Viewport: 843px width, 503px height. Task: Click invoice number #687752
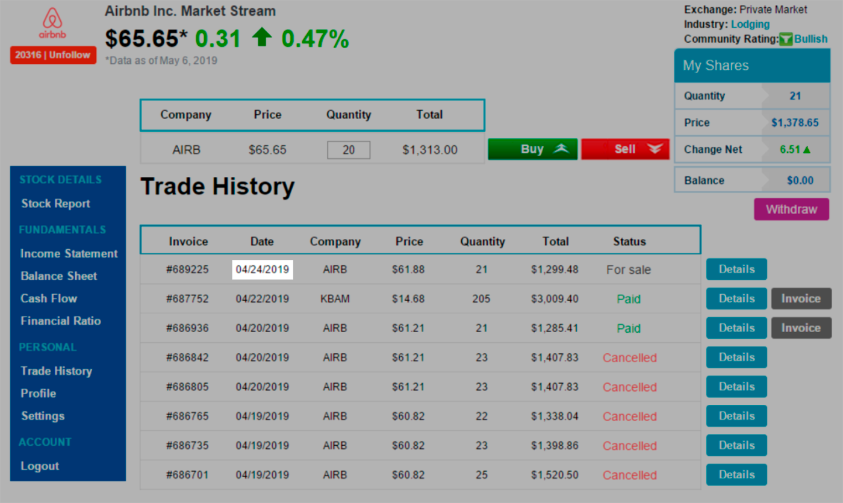coord(188,298)
